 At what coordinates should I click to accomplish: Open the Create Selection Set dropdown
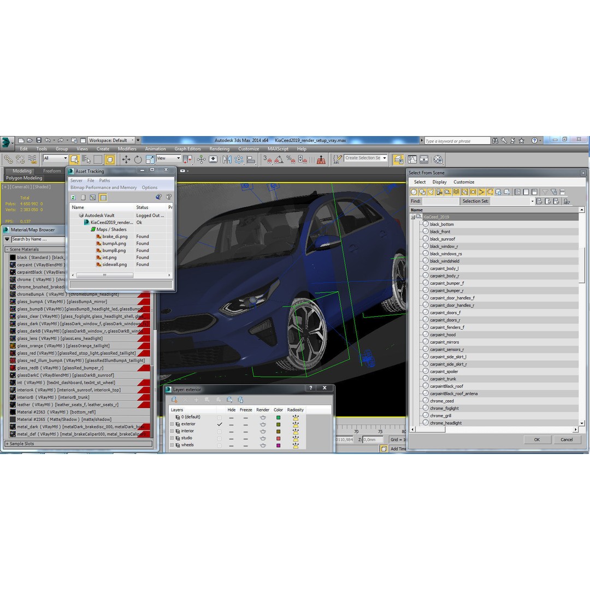(365, 158)
